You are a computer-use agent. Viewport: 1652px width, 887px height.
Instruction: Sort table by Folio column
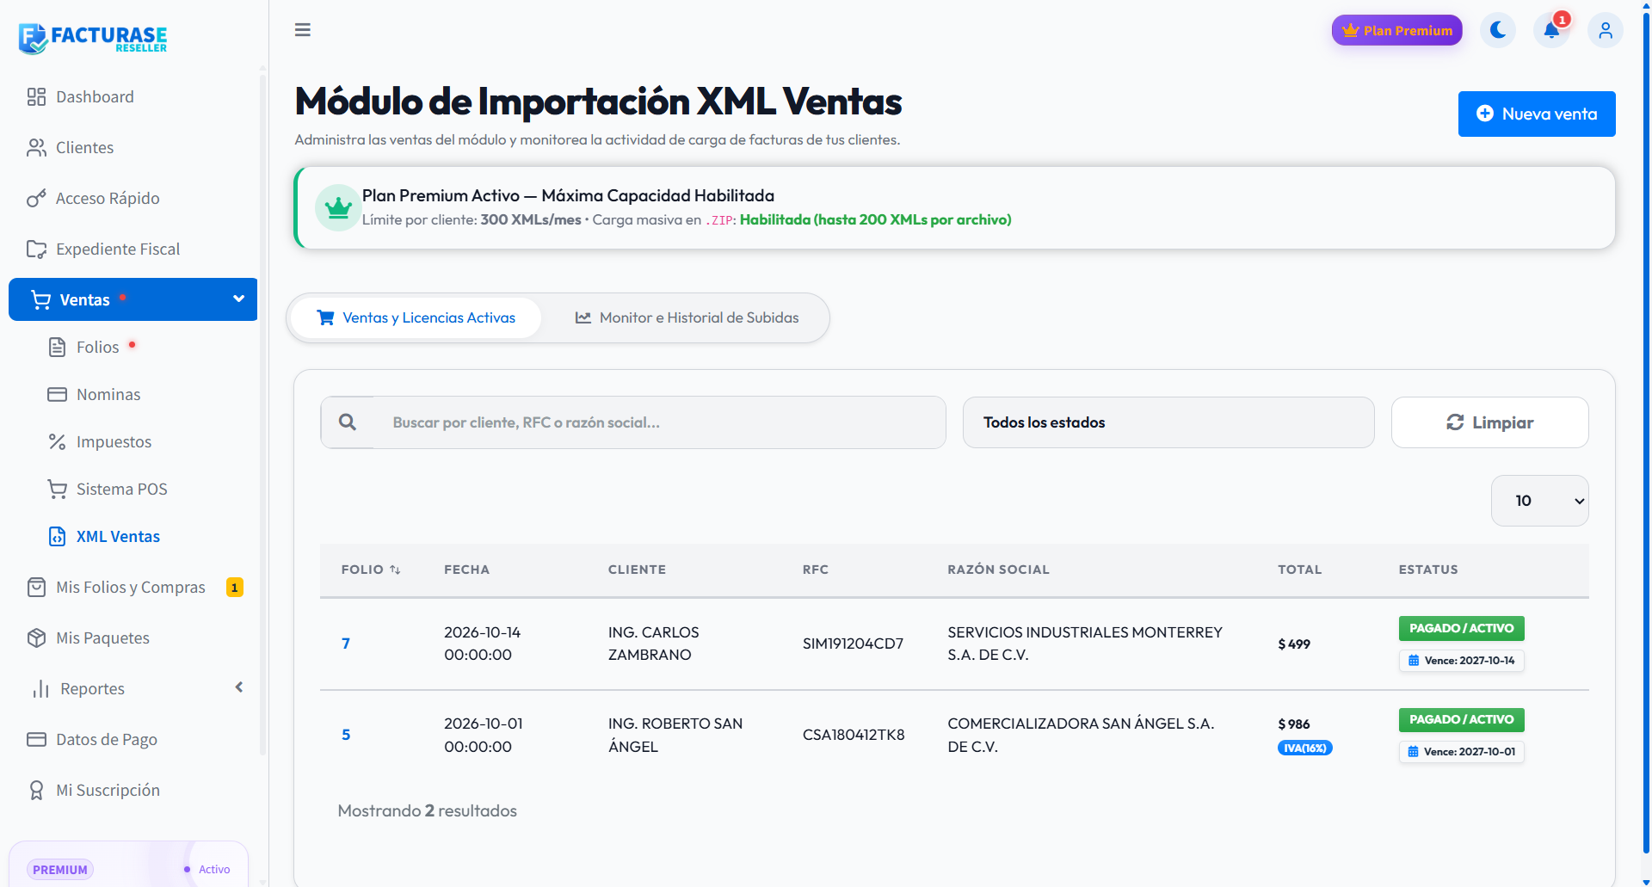click(371, 570)
